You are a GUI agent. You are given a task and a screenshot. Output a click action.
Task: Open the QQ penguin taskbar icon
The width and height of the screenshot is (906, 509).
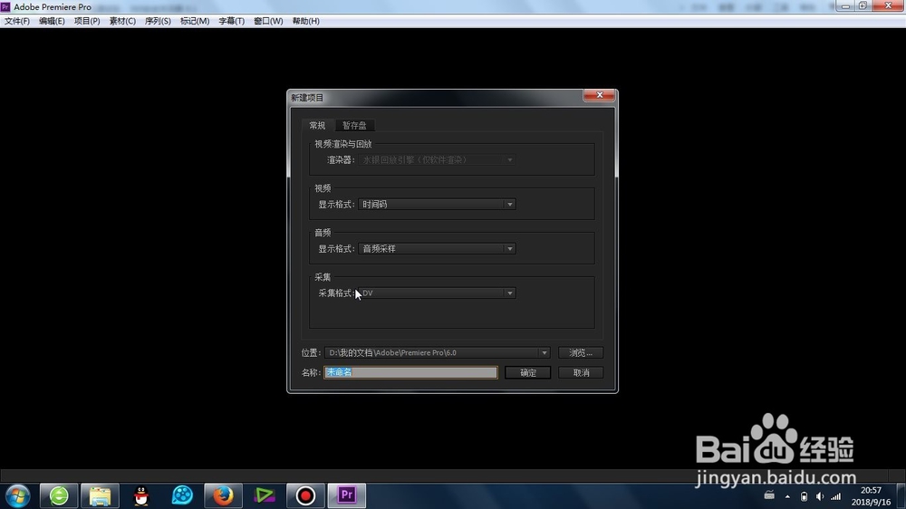coord(141,495)
